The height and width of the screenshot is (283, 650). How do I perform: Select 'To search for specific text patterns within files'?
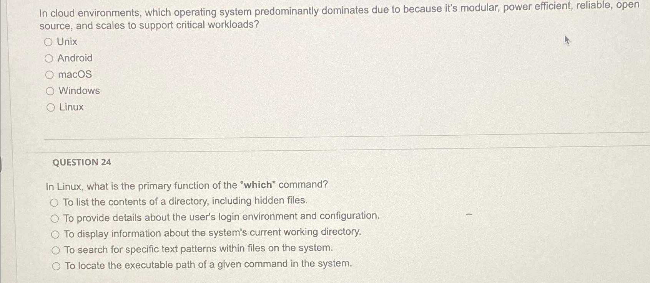point(55,249)
